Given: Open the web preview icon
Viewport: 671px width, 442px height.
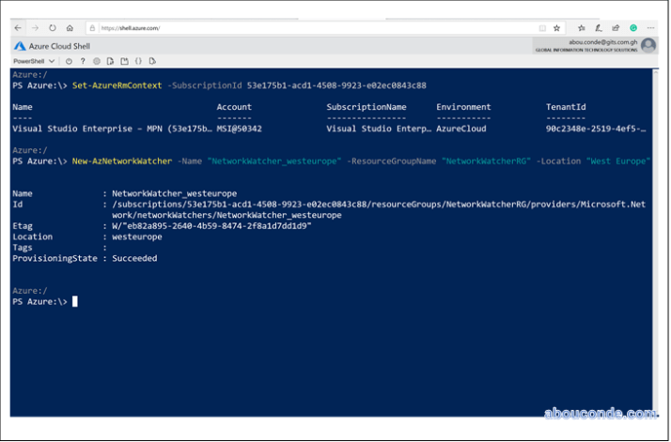Looking at the screenshot, I should [152, 61].
